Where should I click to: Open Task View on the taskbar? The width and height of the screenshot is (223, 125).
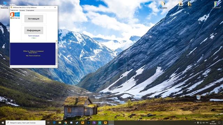click(48, 123)
